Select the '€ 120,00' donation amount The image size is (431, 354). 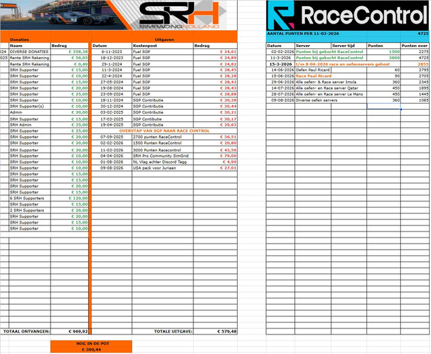click(x=69, y=198)
